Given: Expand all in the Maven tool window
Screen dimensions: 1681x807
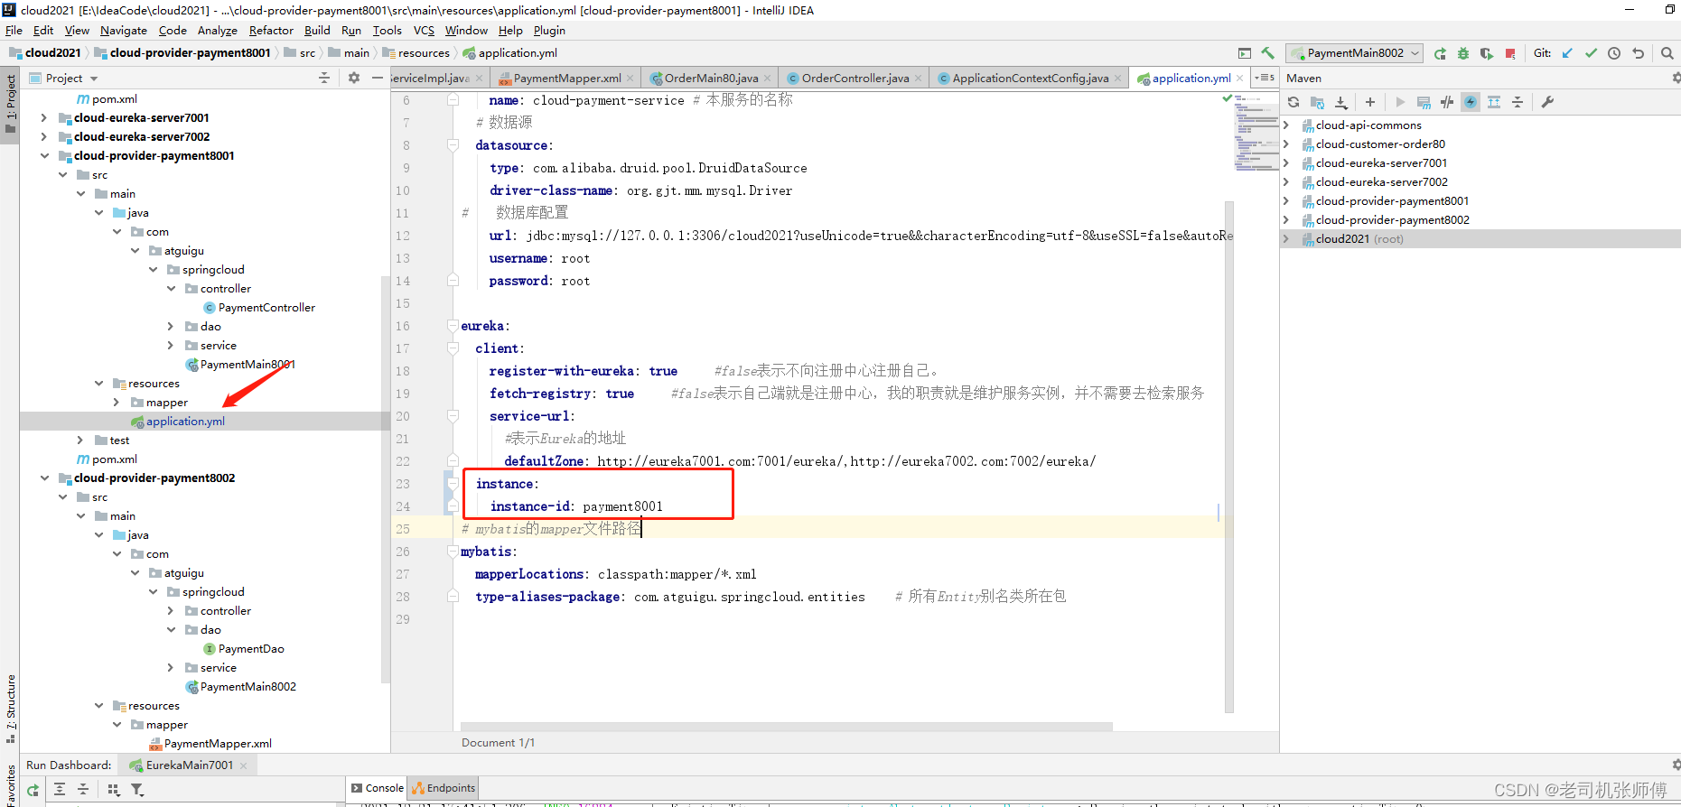Looking at the screenshot, I should [x=1494, y=102].
